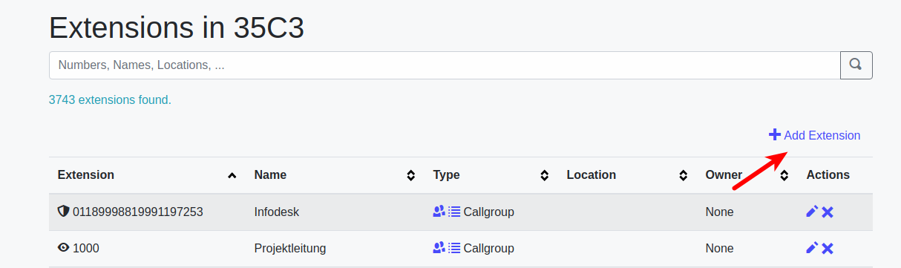The height and width of the screenshot is (268, 901).
Task: Delete the Projektleitung extension X icon
Action: coord(828,248)
